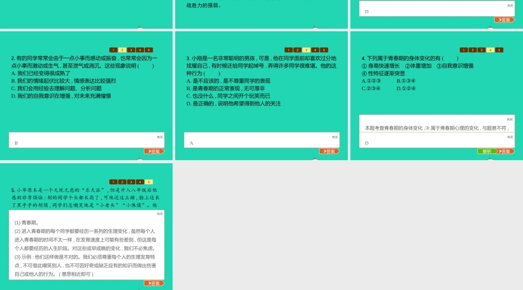Select highlighted tab 3 on the question 3 slide

[x=306, y=50]
